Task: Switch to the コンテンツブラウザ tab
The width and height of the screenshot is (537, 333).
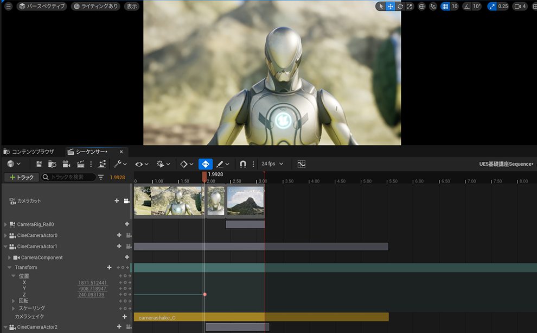Action: click(29, 152)
